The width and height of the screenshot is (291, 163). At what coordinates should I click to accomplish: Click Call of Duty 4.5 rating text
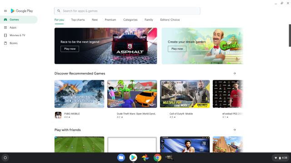[x=172, y=117]
